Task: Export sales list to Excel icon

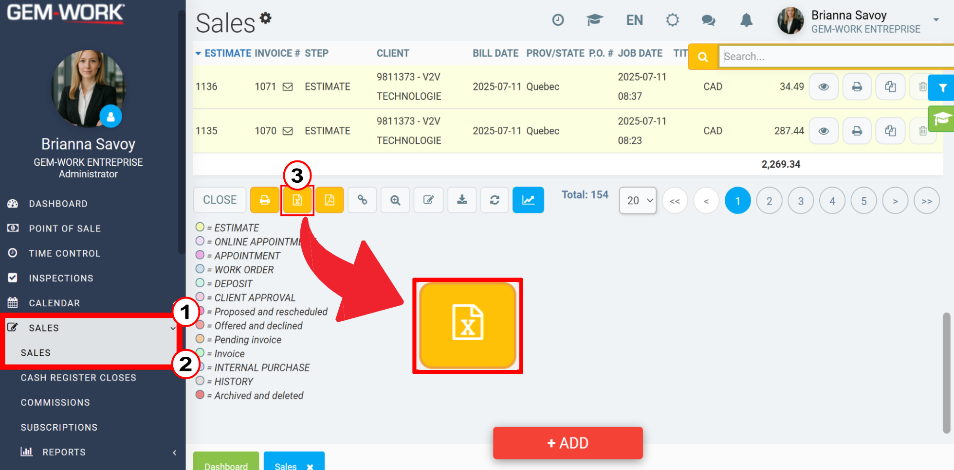Action: 297,200
